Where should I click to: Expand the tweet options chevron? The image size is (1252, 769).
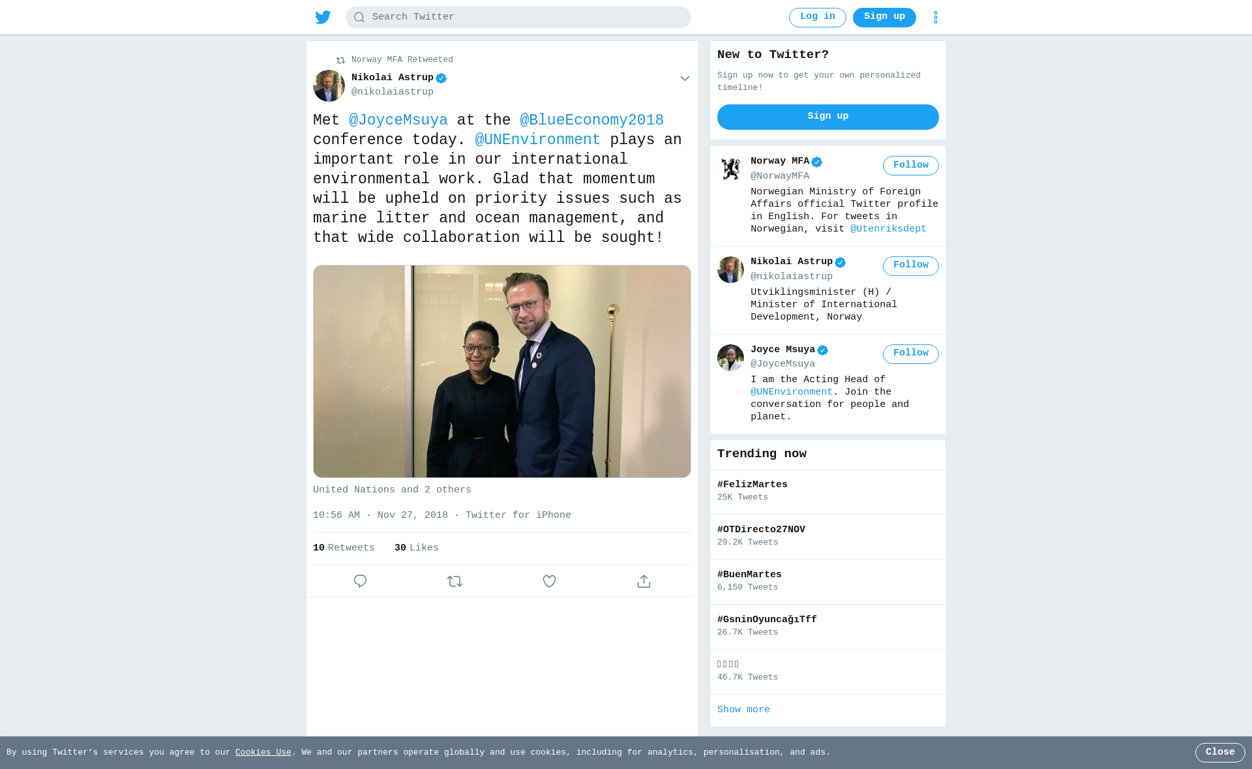click(685, 78)
